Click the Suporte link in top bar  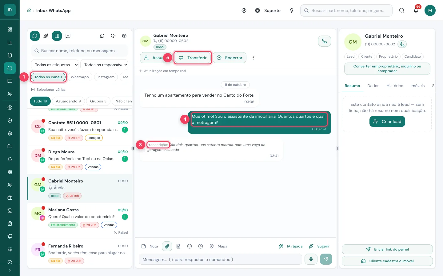[268, 10]
